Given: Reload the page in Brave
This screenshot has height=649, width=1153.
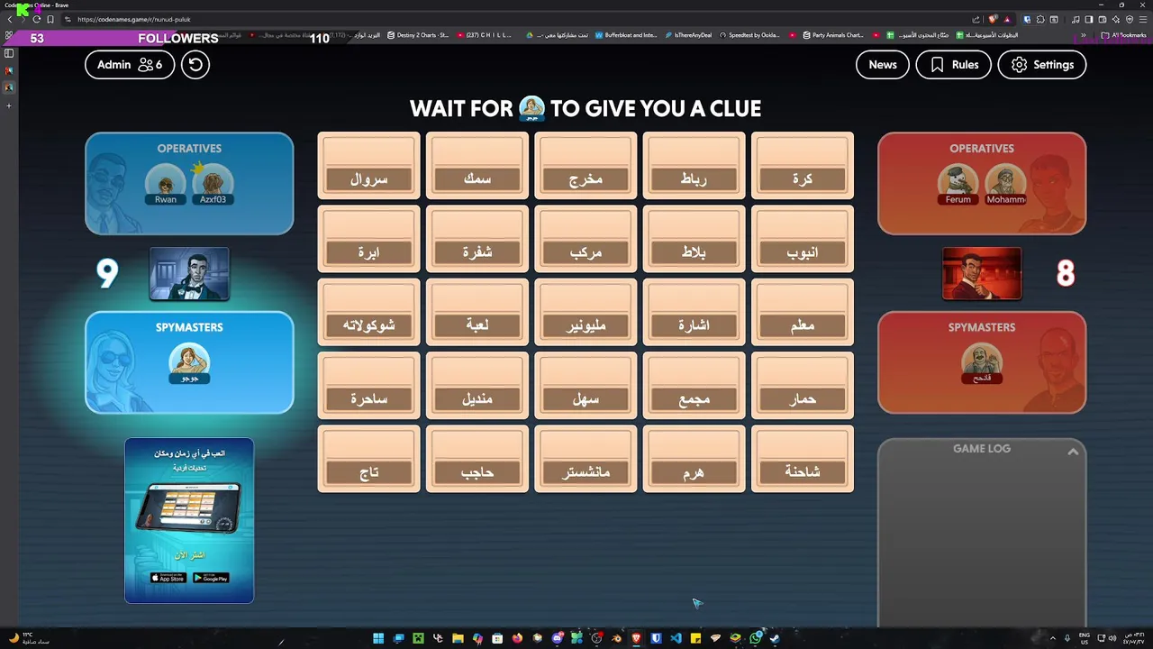Looking at the screenshot, I should 36,19.
